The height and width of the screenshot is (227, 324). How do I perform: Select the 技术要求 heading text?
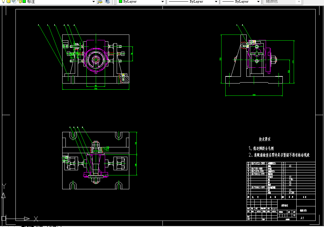265,139
